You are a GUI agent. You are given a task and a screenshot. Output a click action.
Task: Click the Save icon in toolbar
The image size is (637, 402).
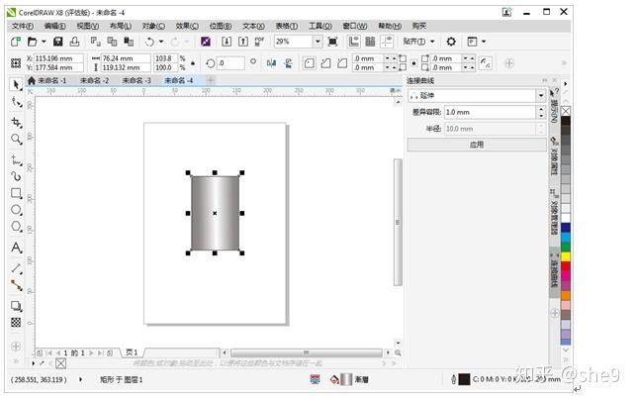58,42
